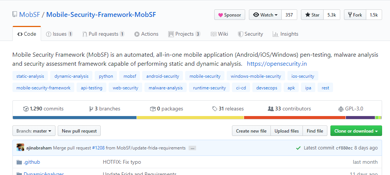Image resolution: width=390 pixels, height=175 pixels.
Task: Select the mobile-security topic tag
Action: 205,76
